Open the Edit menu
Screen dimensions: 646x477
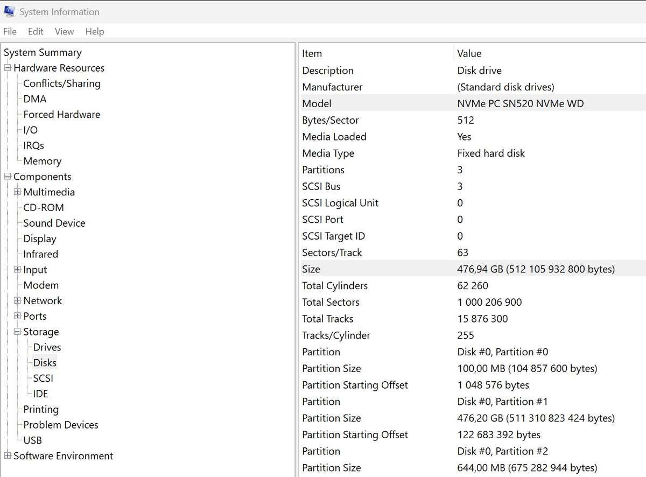coord(36,31)
